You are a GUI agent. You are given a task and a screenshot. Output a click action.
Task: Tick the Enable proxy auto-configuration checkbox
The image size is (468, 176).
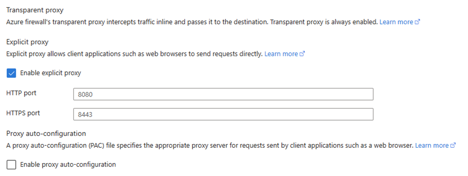pyautogui.click(x=12, y=165)
